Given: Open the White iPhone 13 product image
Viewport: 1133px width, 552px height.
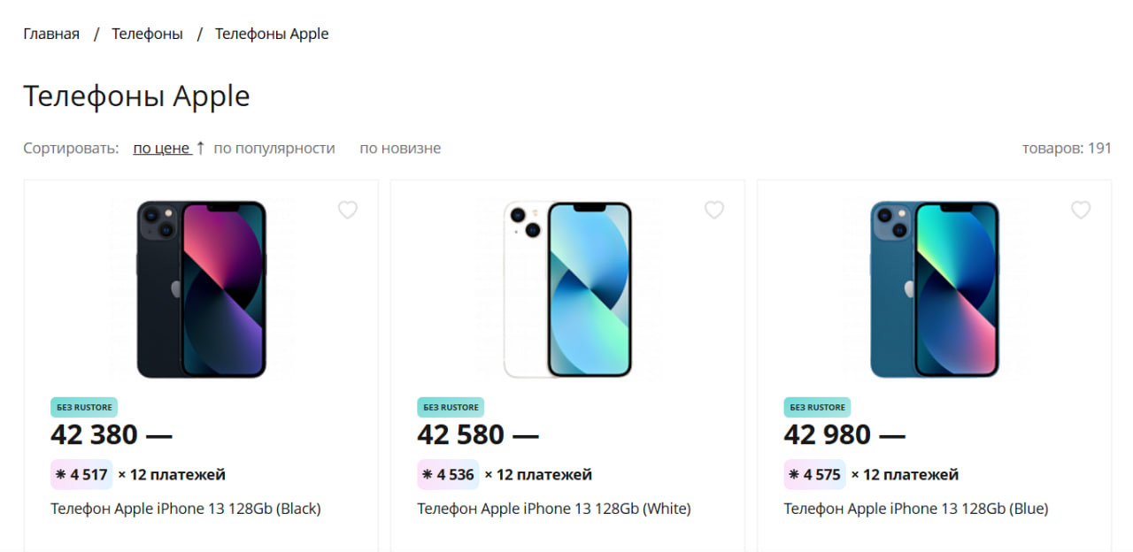Looking at the screenshot, I should 567,289.
